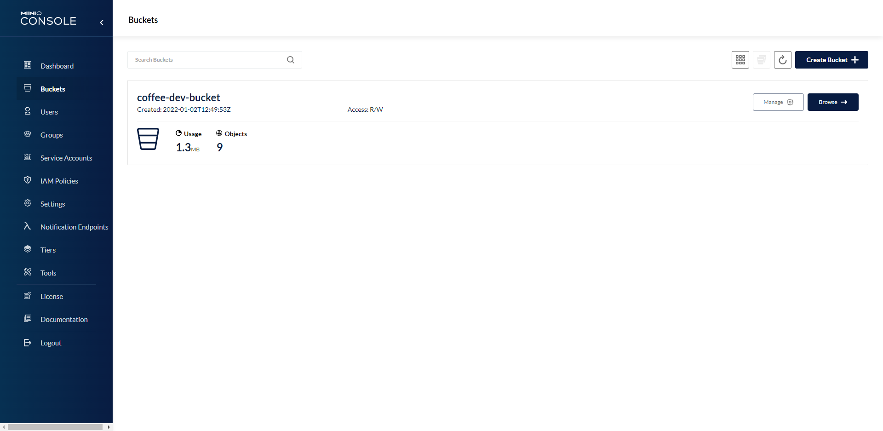Collapse the sidebar using the chevron arrow
The height and width of the screenshot is (431, 883).
point(102,22)
